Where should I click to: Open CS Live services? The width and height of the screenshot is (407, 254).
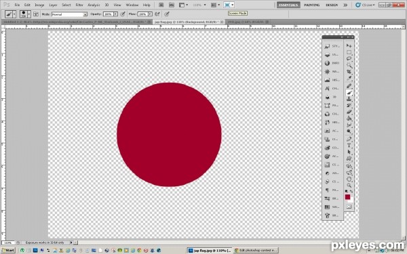pos(365,5)
